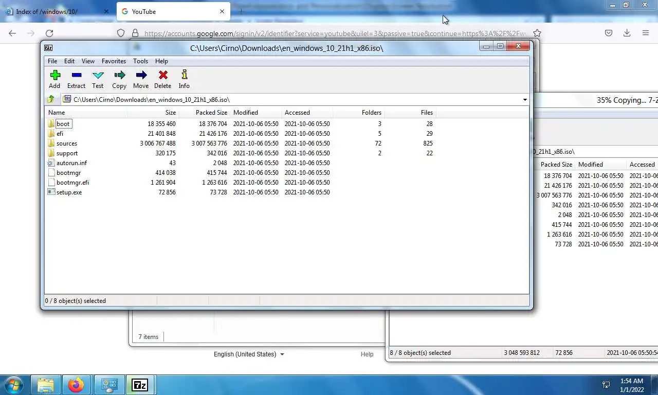
Task: Switch to Firefox from the taskbar
Action: click(76, 385)
